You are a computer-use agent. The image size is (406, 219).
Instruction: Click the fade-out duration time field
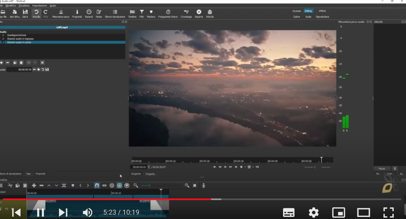pyautogui.click(x=19, y=70)
